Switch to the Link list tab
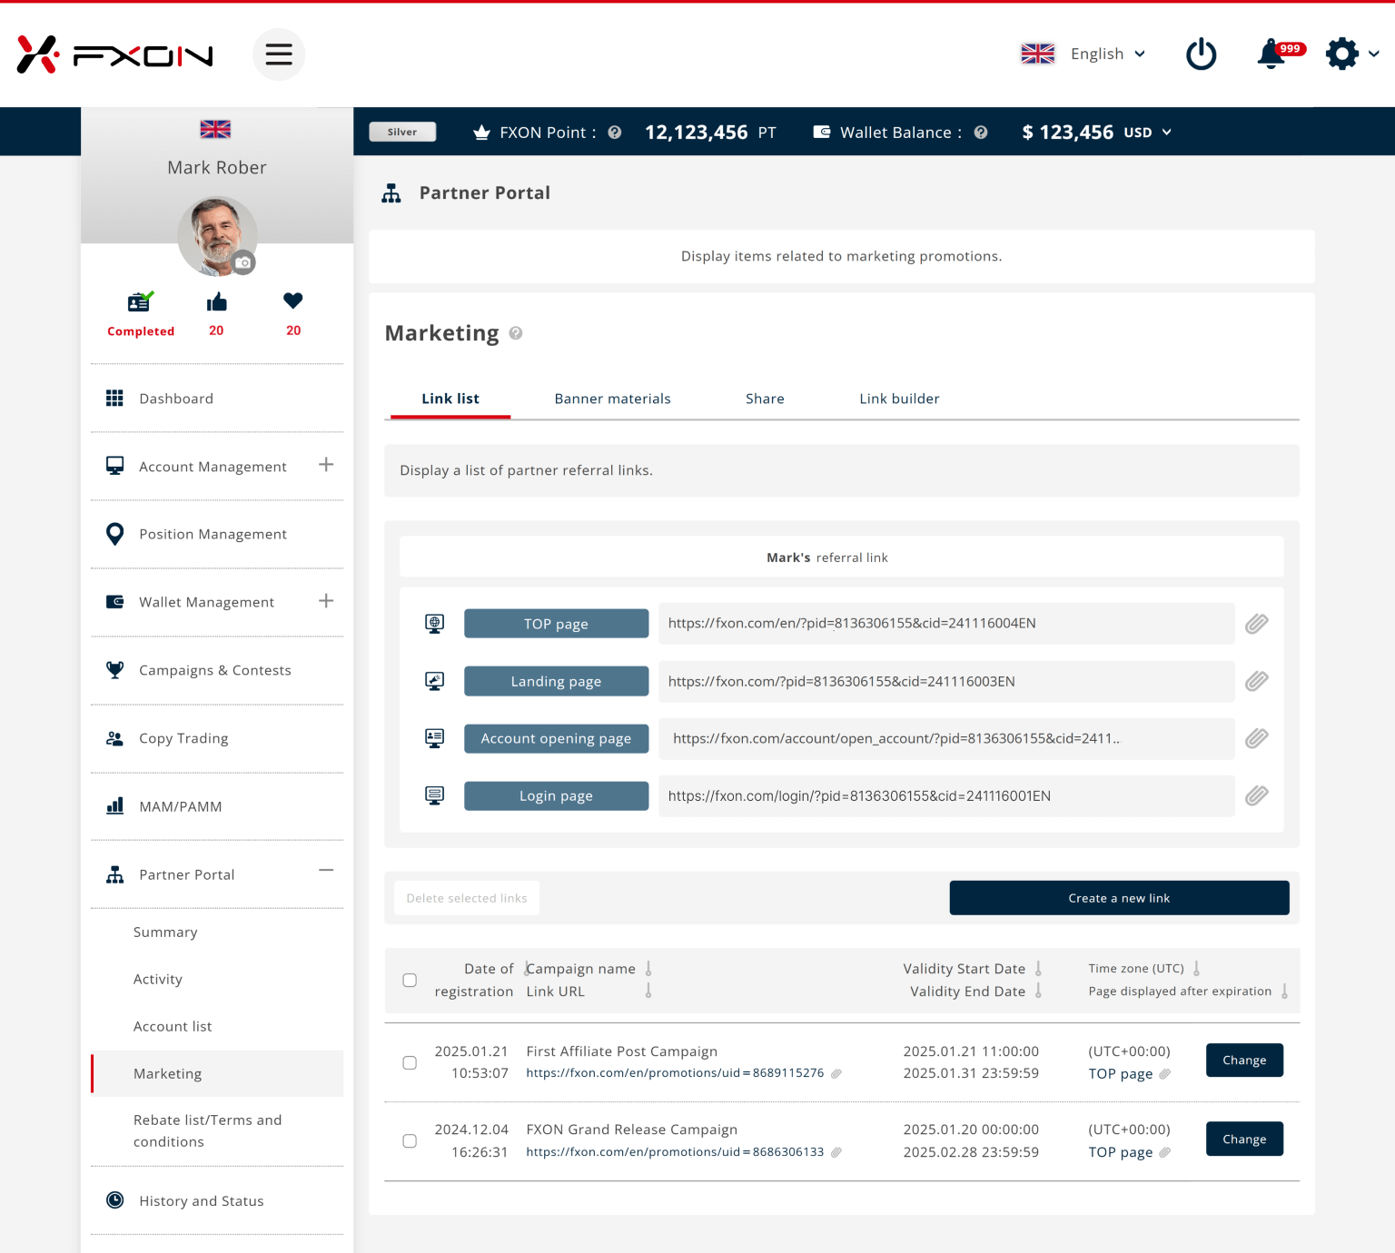The image size is (1395, 1253). (450, 399)
